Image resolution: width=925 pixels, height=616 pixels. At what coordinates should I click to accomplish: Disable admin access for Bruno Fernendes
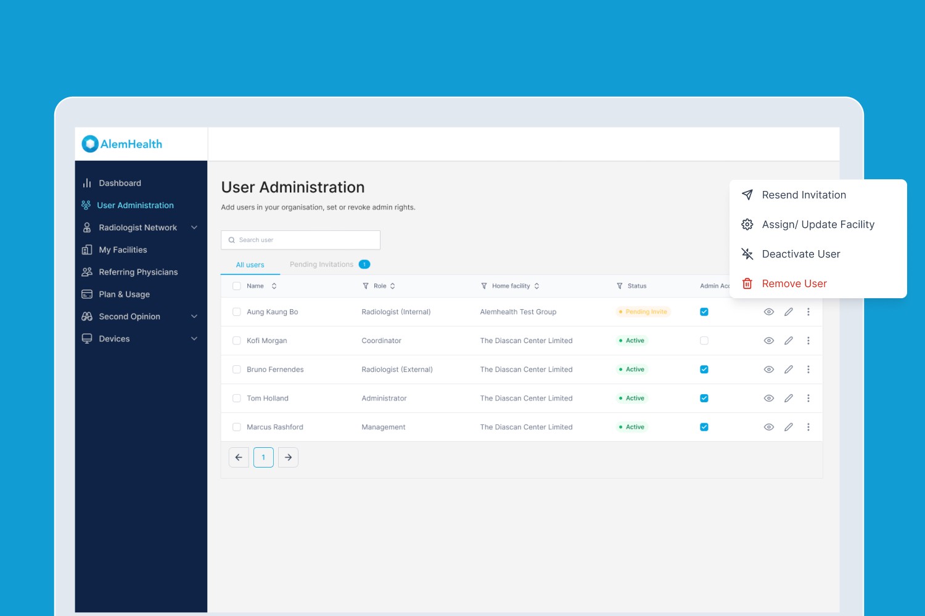click(704, 370)
